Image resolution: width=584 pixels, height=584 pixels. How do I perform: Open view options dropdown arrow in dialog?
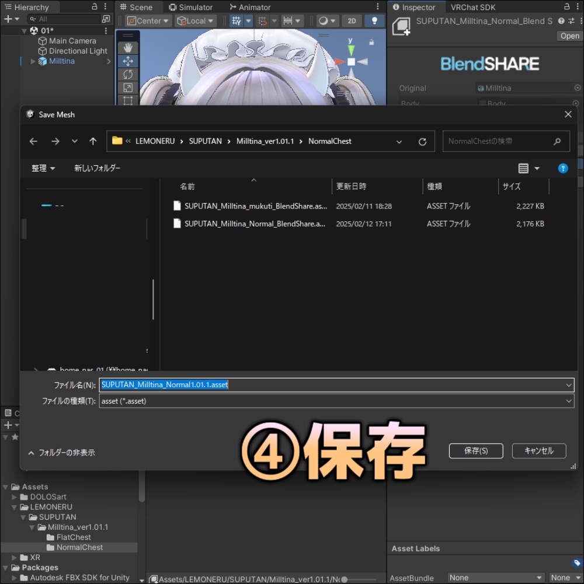coord(537,169)
